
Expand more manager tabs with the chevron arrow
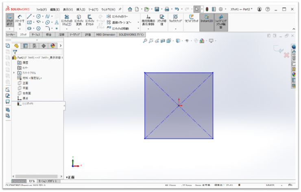coord(61,46)
